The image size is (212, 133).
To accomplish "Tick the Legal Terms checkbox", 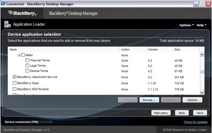I will (x=27, y=65).
